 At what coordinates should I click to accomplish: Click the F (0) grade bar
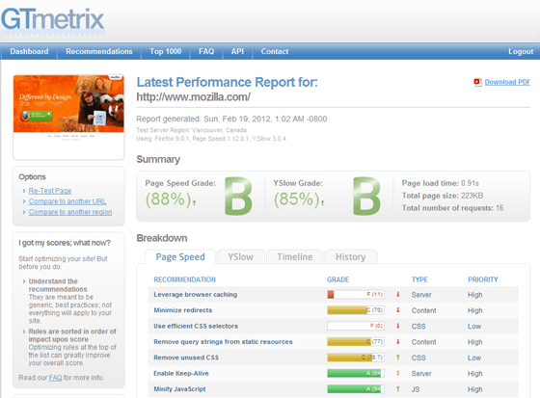(x=356, y=326)
